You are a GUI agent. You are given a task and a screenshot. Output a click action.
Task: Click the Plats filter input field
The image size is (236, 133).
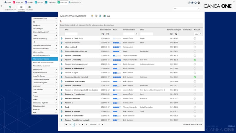(x=146, y=34)
